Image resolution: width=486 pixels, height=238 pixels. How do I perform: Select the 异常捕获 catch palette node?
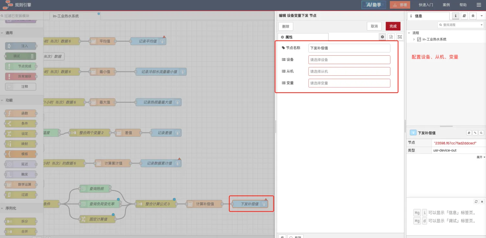pos(21,76)
